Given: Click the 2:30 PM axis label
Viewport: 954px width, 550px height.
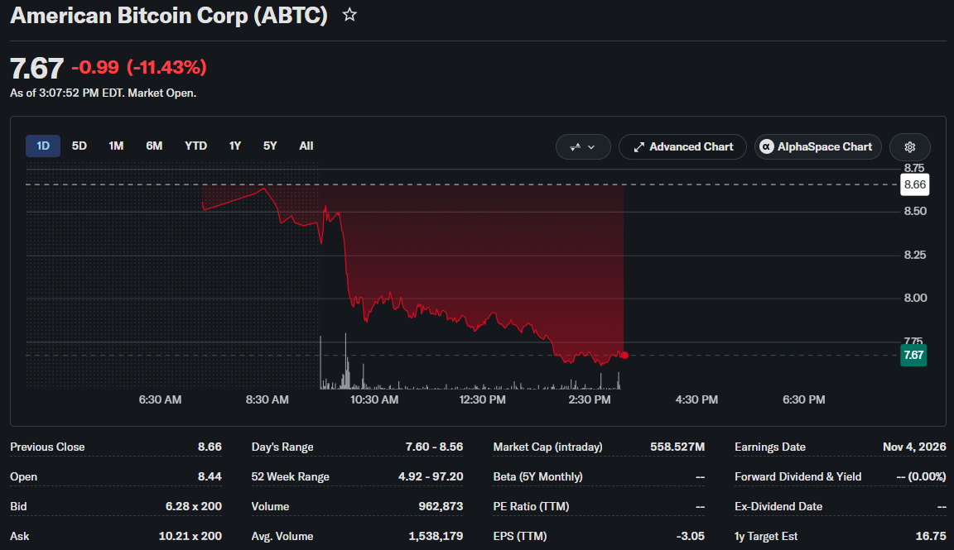Looking at the screenshot, I should [x=589, y=400].
